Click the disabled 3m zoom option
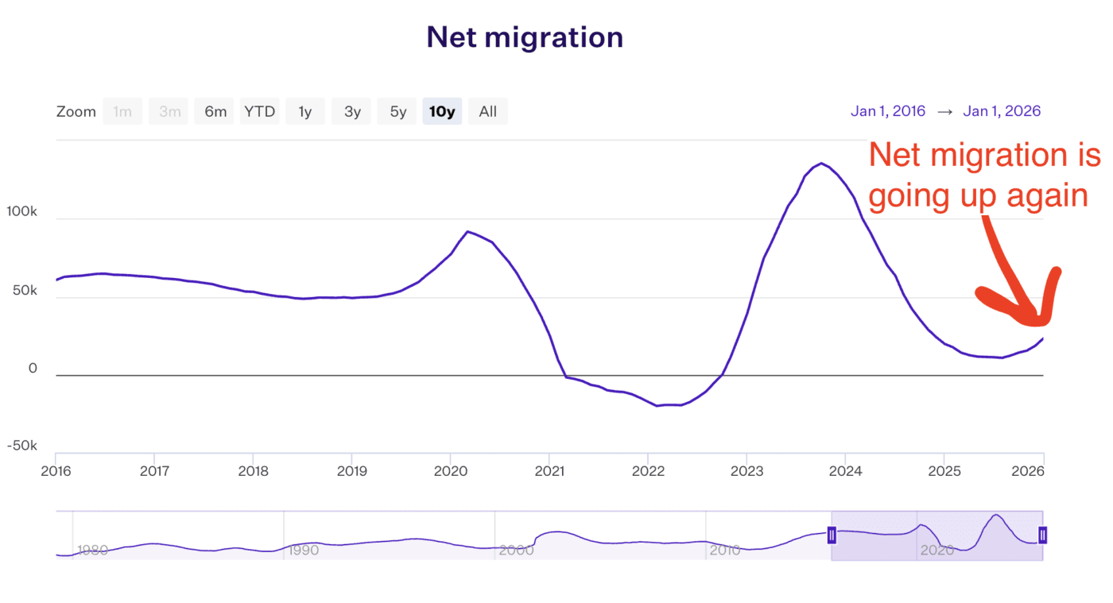1113x603 pixels. click(x=169, y=111)
